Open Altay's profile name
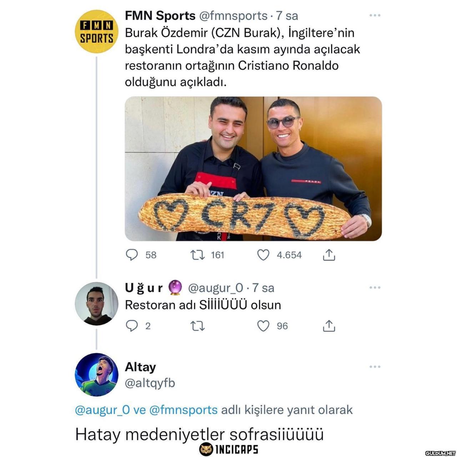The image size is (457, 457). (x=140, y=367)
